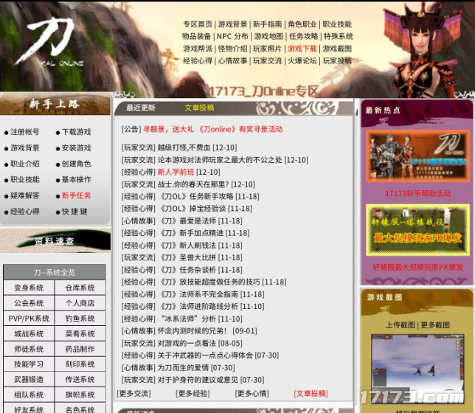Open 《刀》最爱是法师 article

(188, 221)
